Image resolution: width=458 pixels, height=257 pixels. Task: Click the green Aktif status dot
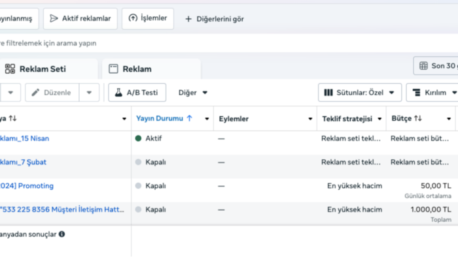tap(139, 138)
